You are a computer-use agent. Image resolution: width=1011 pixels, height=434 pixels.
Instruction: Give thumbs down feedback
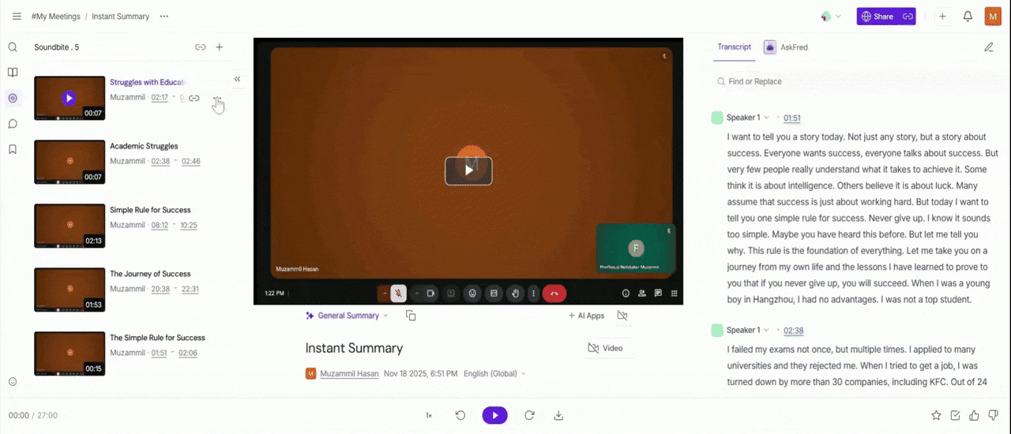993,415
